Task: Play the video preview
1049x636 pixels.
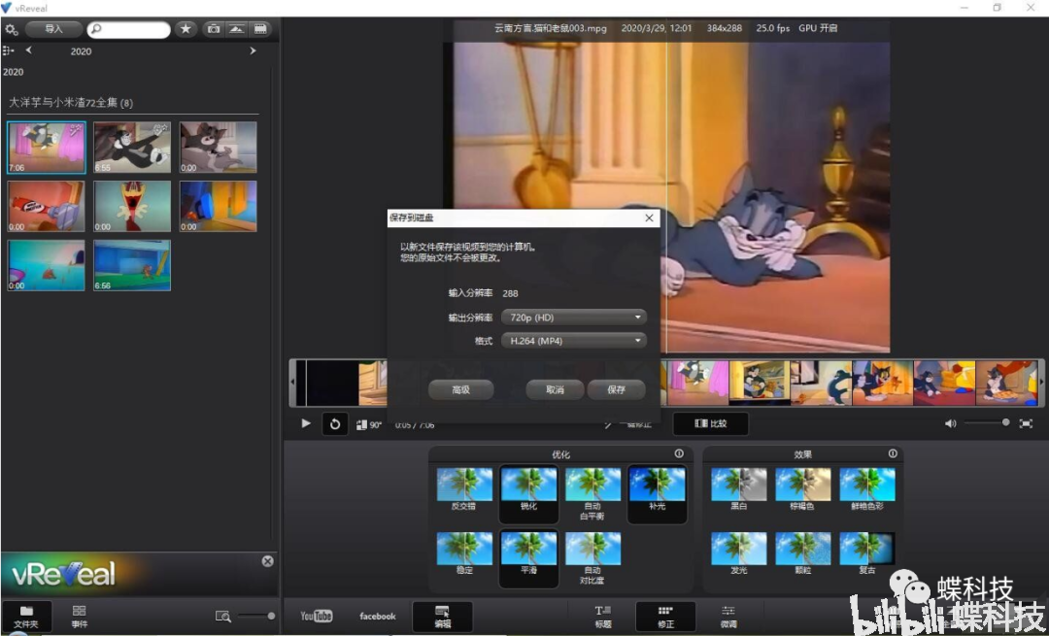Action: (306, 423)
